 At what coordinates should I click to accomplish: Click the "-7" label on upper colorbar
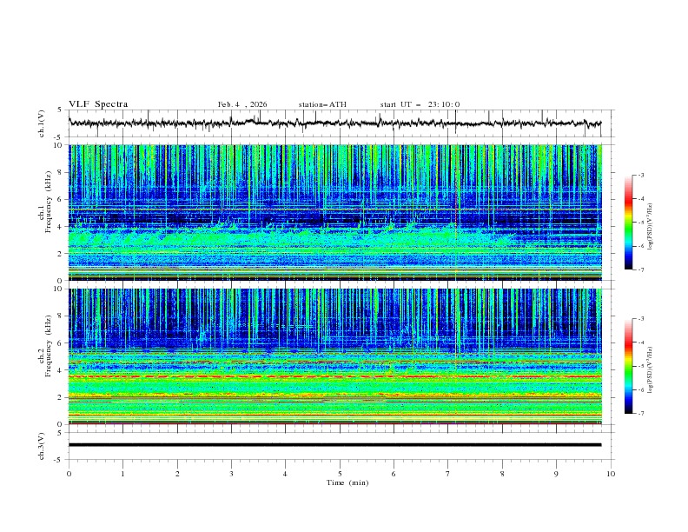(x=641, y=269)
